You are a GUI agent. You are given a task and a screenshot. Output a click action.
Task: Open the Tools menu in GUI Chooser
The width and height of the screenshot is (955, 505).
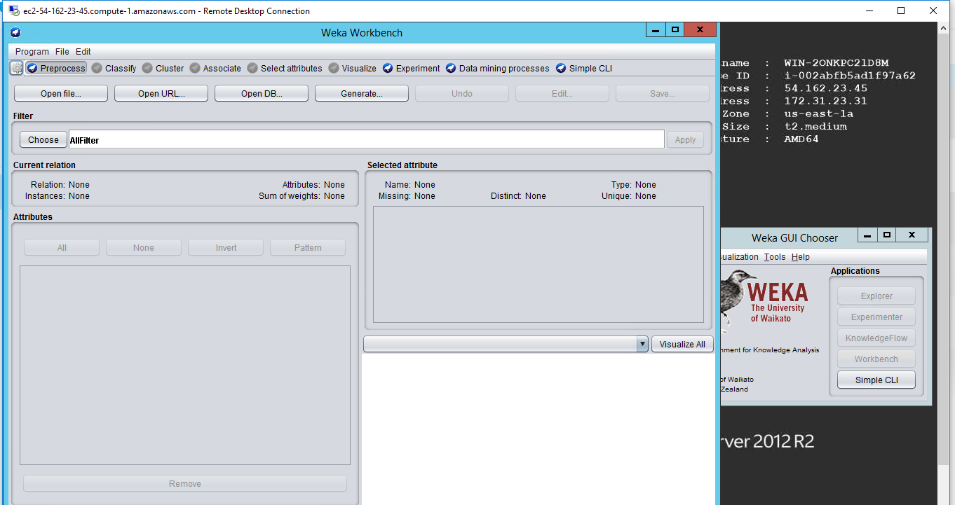tap(775, 257)
